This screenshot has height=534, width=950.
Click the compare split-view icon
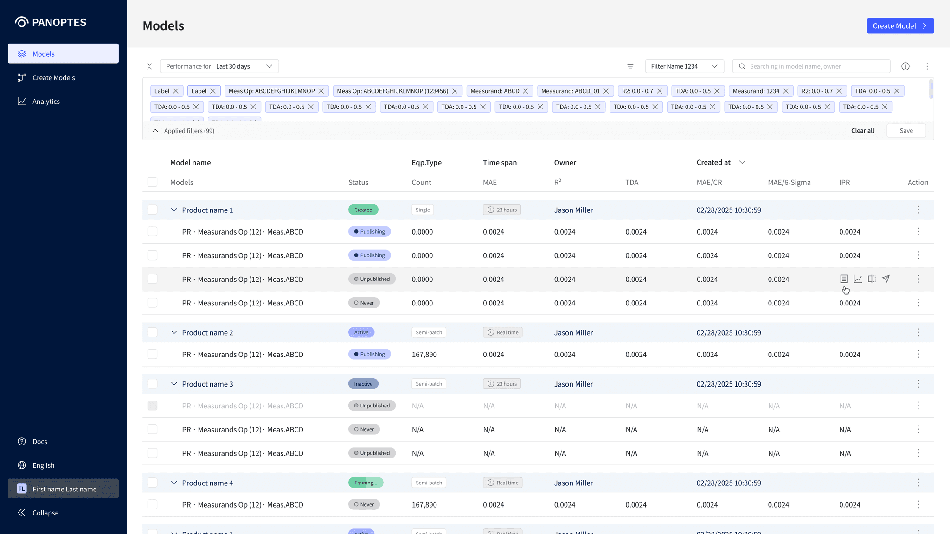pos(872,279)
